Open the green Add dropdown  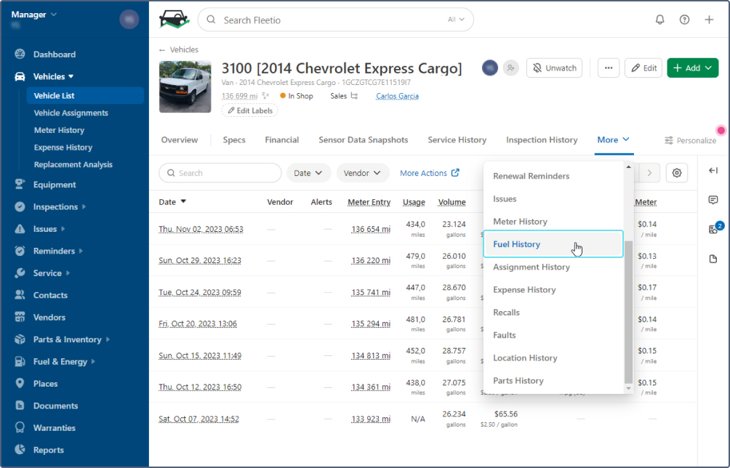click(x=692, y=68)
